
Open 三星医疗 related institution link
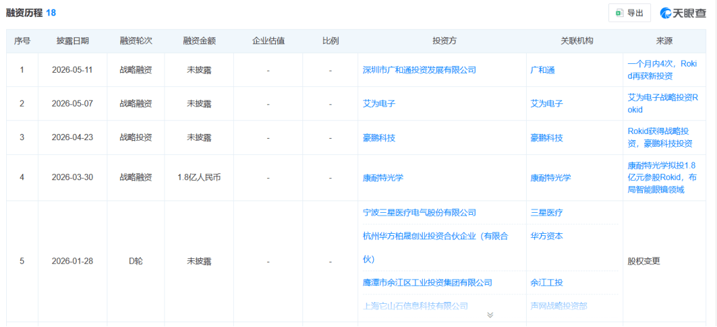[x=546, y=213]
